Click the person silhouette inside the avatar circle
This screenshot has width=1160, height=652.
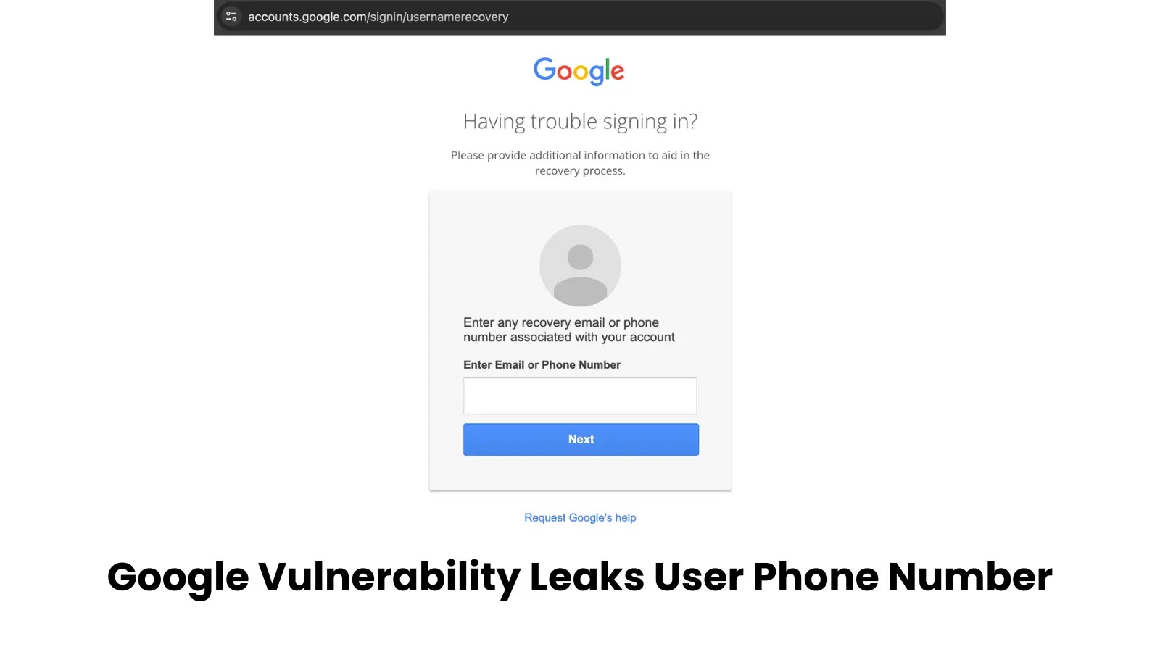point(580,272)
